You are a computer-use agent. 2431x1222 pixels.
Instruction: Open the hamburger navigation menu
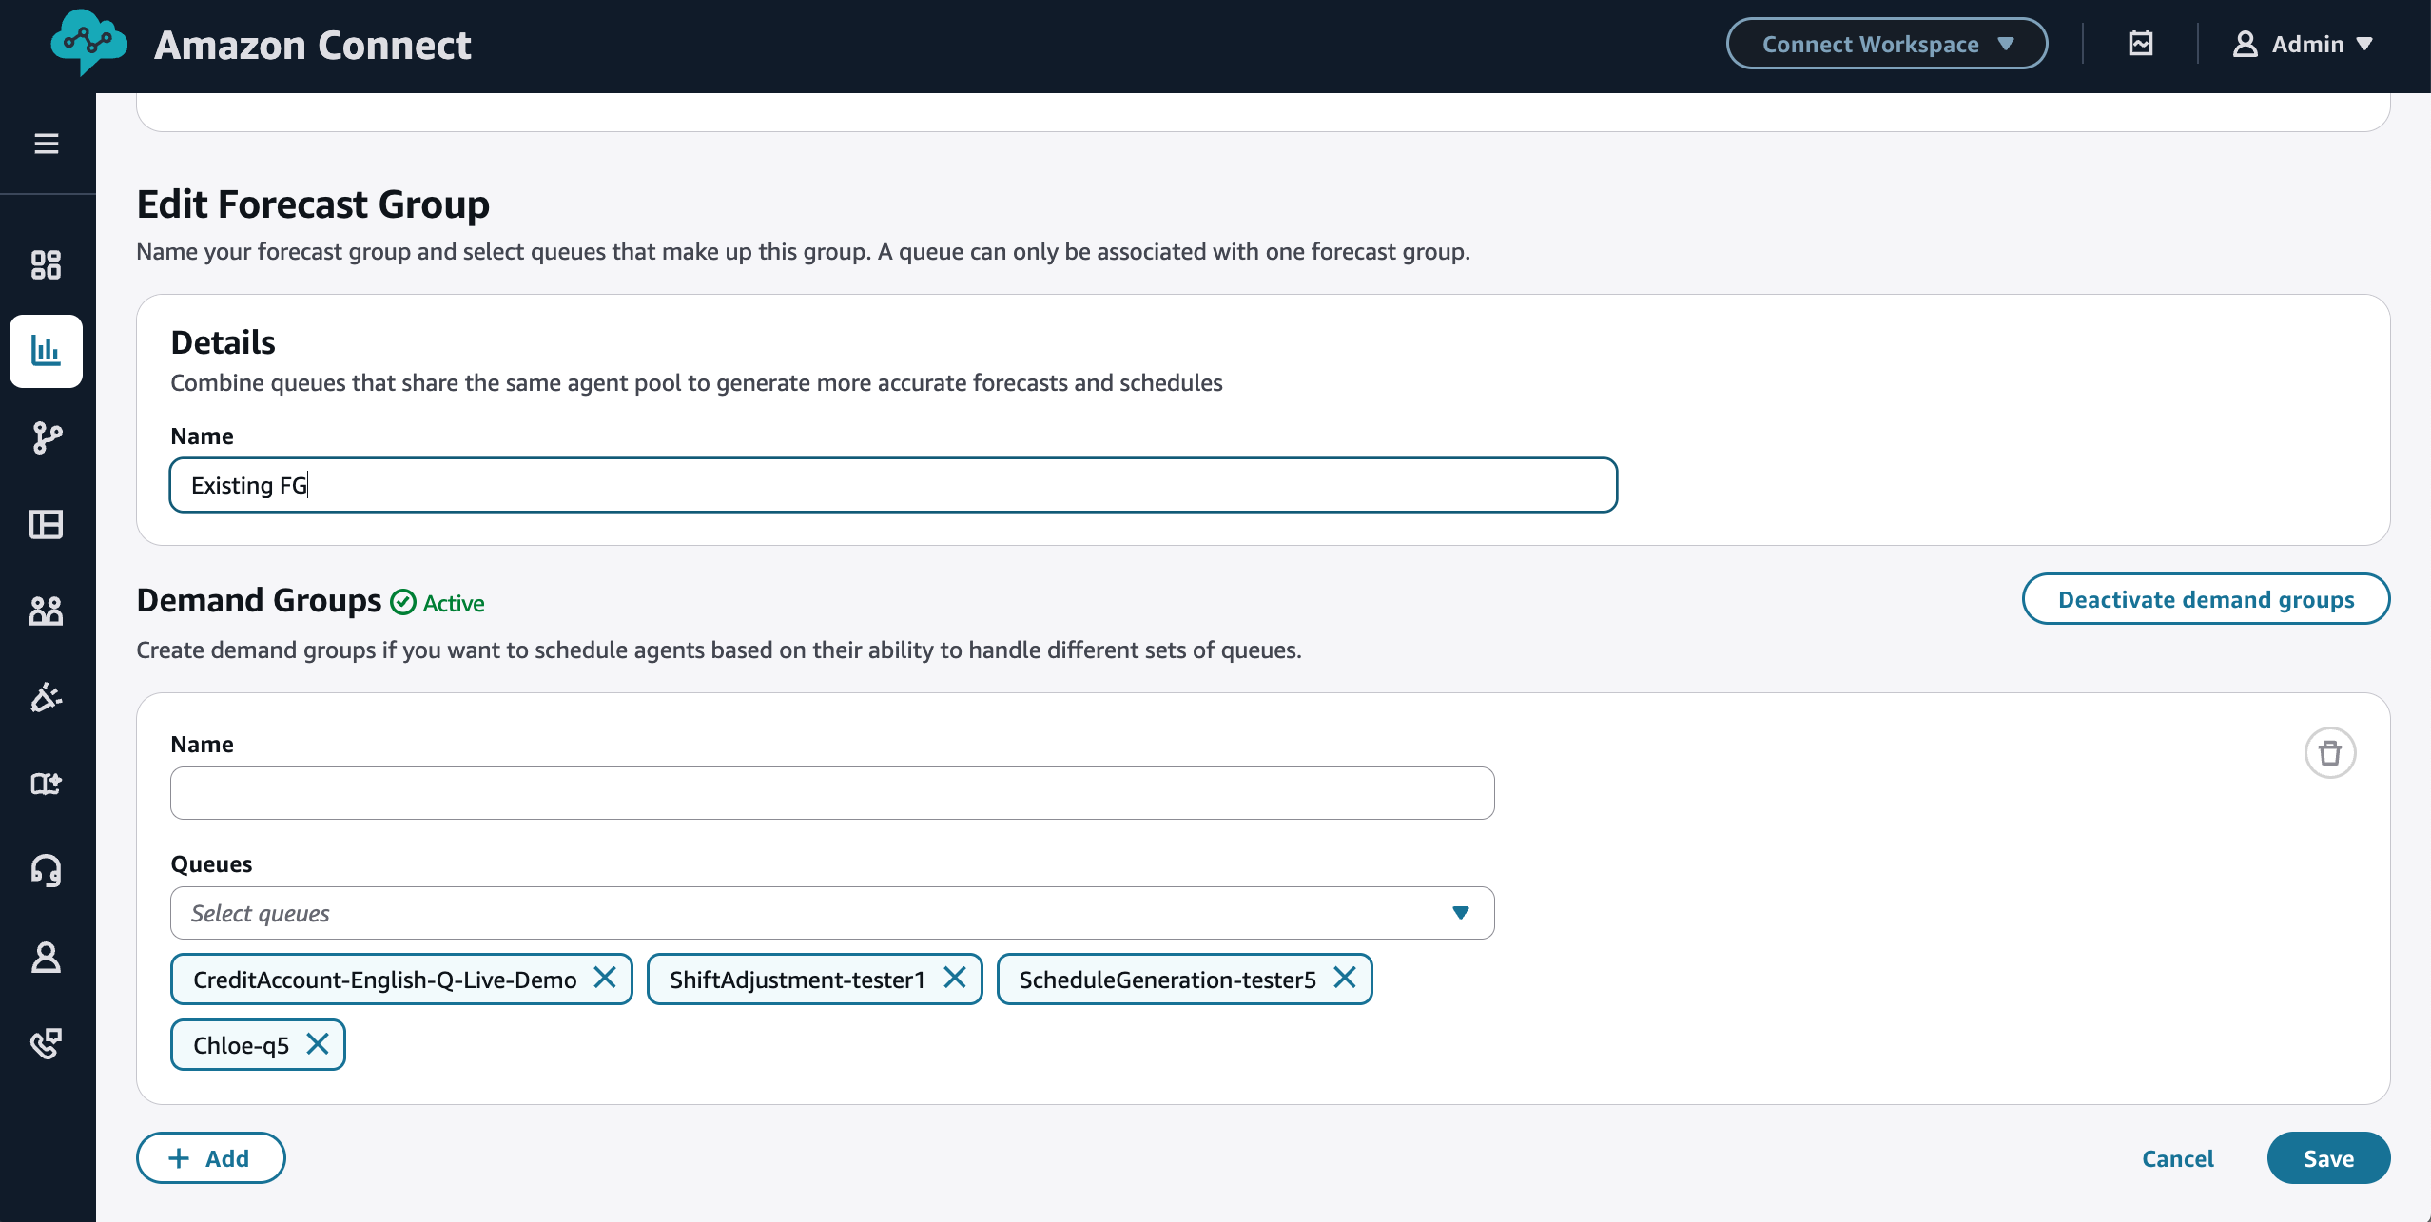(x=47, y=144)
